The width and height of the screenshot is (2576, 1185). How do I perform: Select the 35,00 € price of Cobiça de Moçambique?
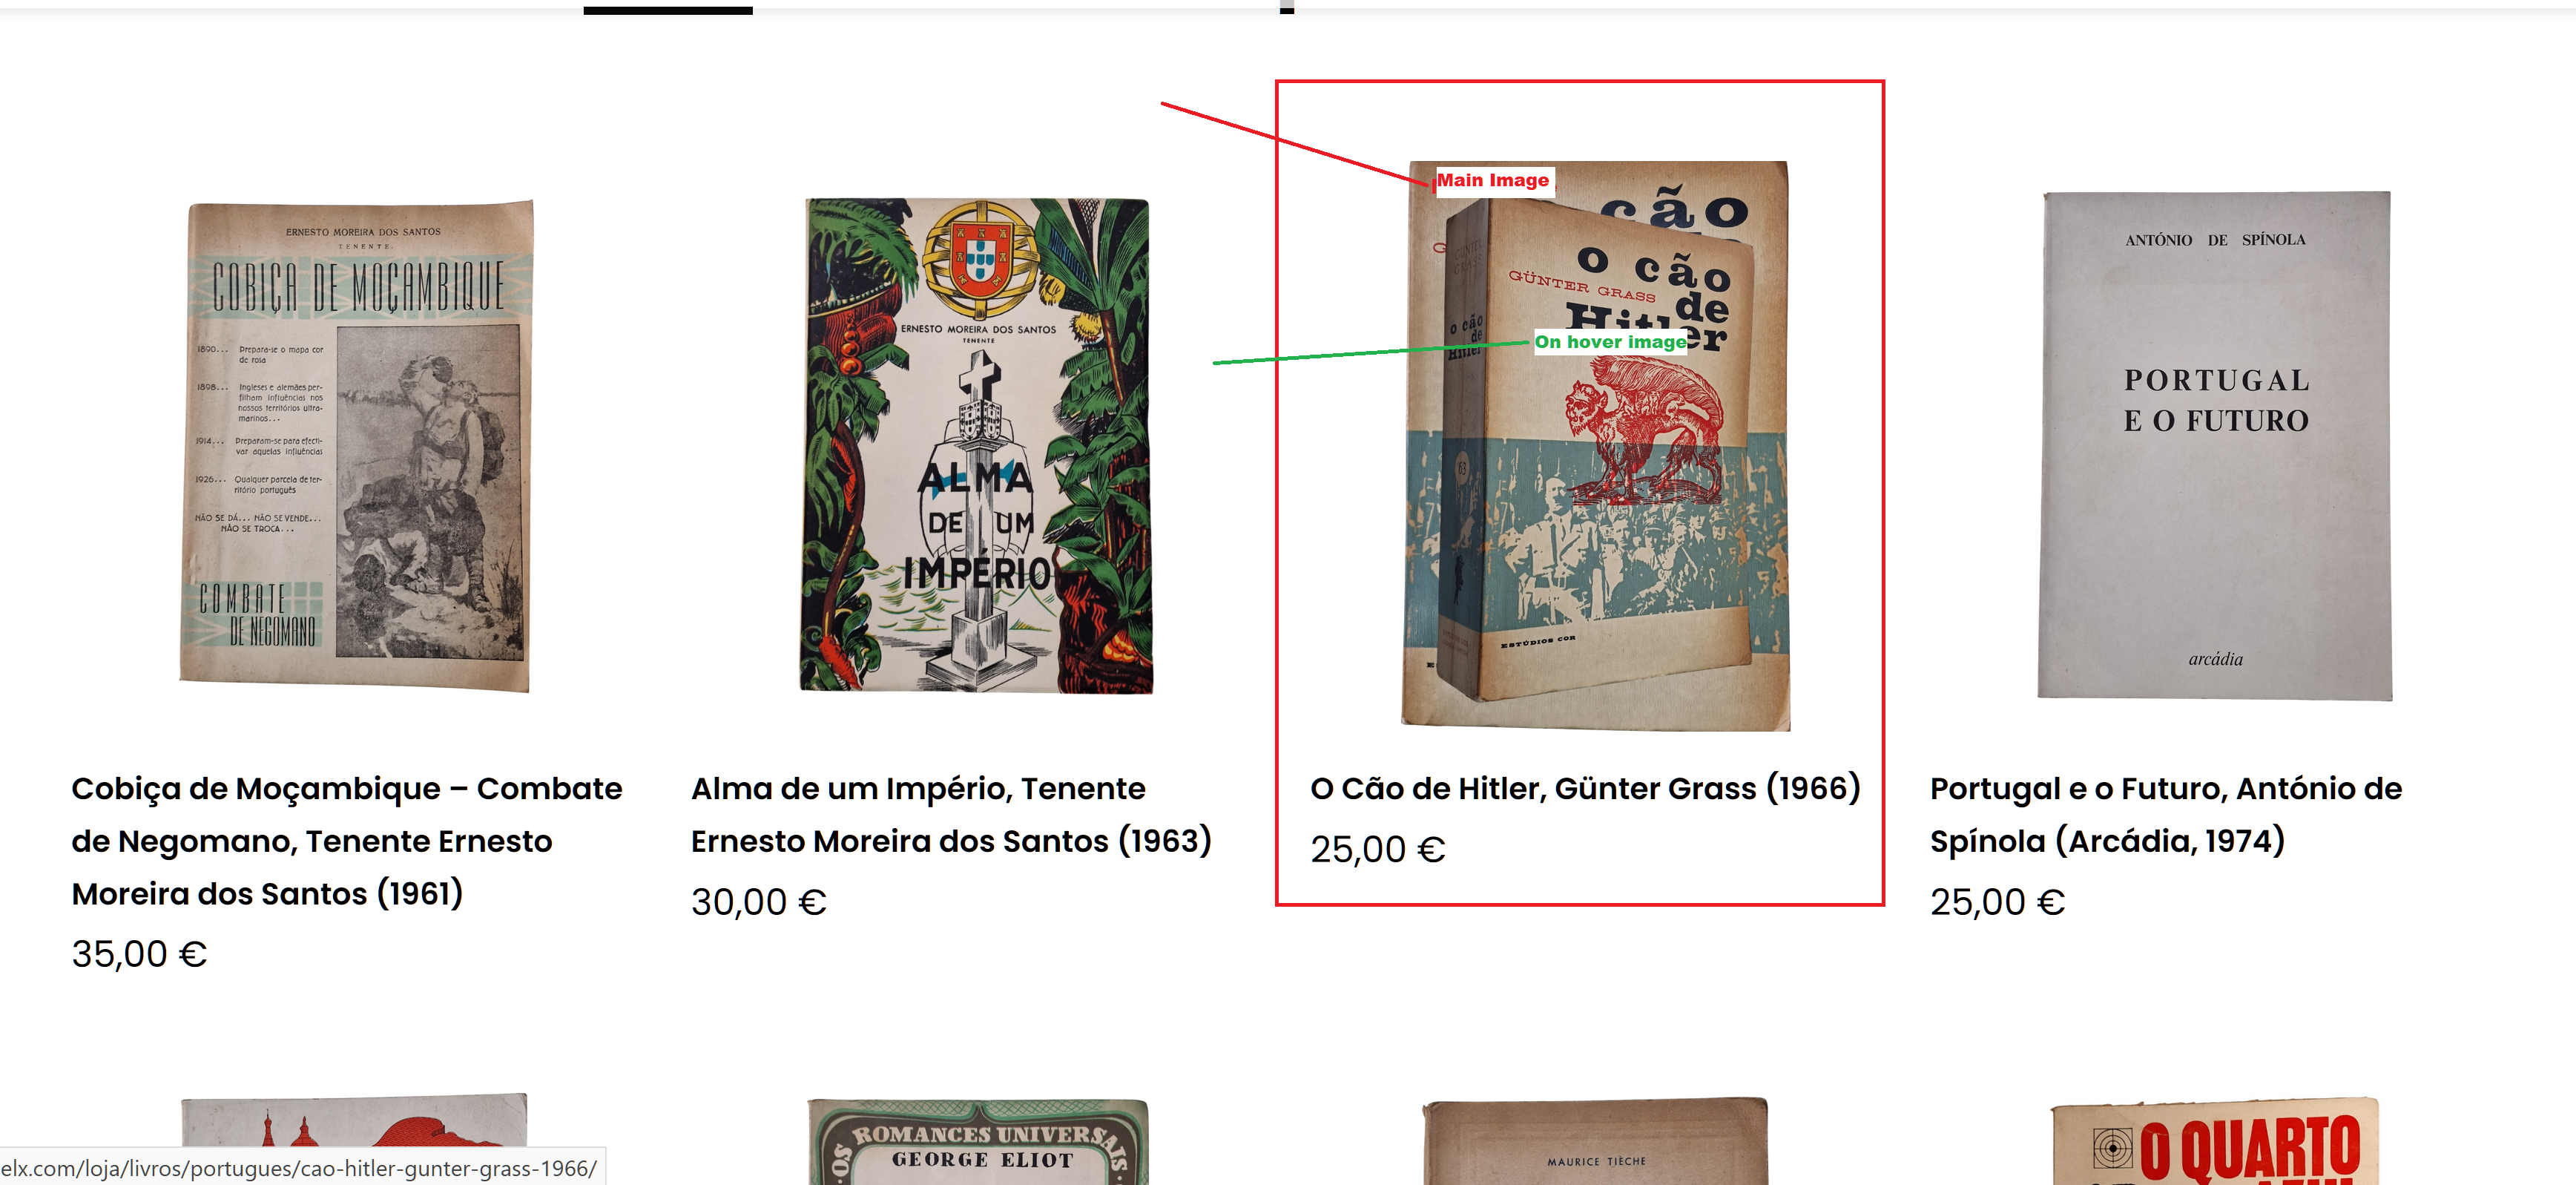click(139, 954)
